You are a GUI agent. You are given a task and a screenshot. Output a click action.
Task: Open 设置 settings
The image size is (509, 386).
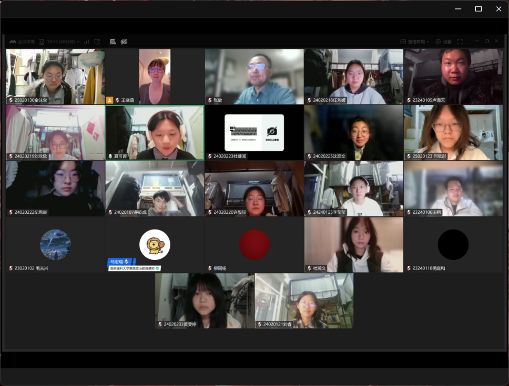(x=443, y=41)
